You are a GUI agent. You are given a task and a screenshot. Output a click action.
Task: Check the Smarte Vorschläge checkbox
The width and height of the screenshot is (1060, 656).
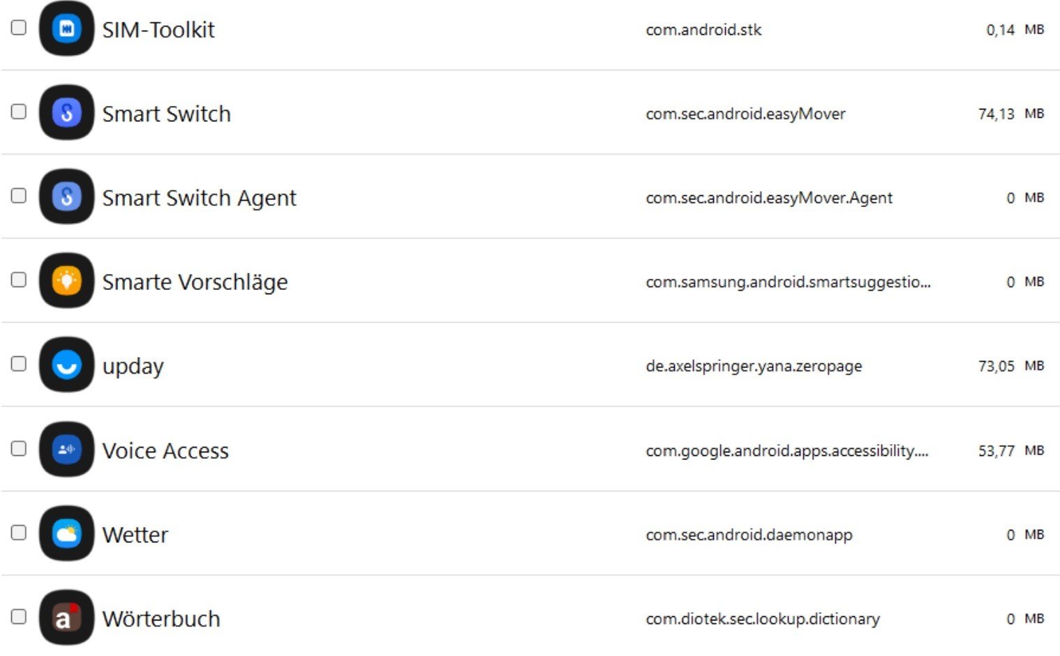(19, 280)
